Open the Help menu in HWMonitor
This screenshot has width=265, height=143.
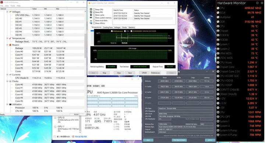point(19,6)
